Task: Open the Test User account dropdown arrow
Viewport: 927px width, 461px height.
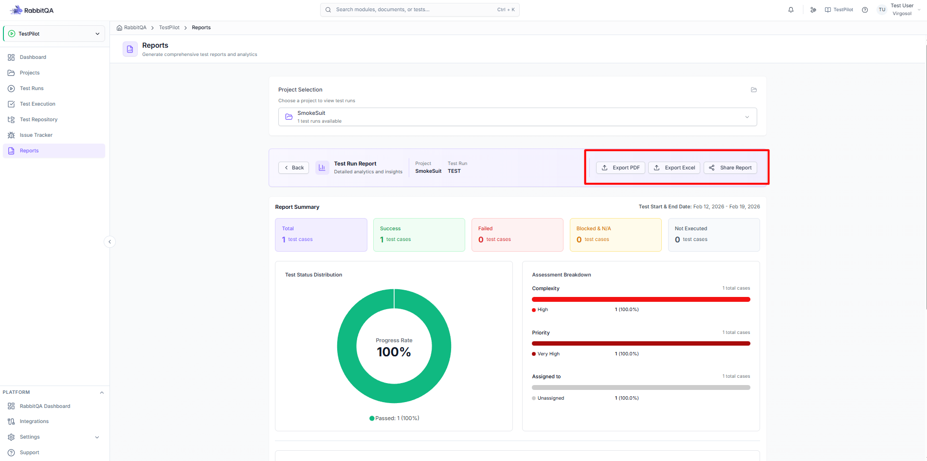Action: tap(919, 10)
